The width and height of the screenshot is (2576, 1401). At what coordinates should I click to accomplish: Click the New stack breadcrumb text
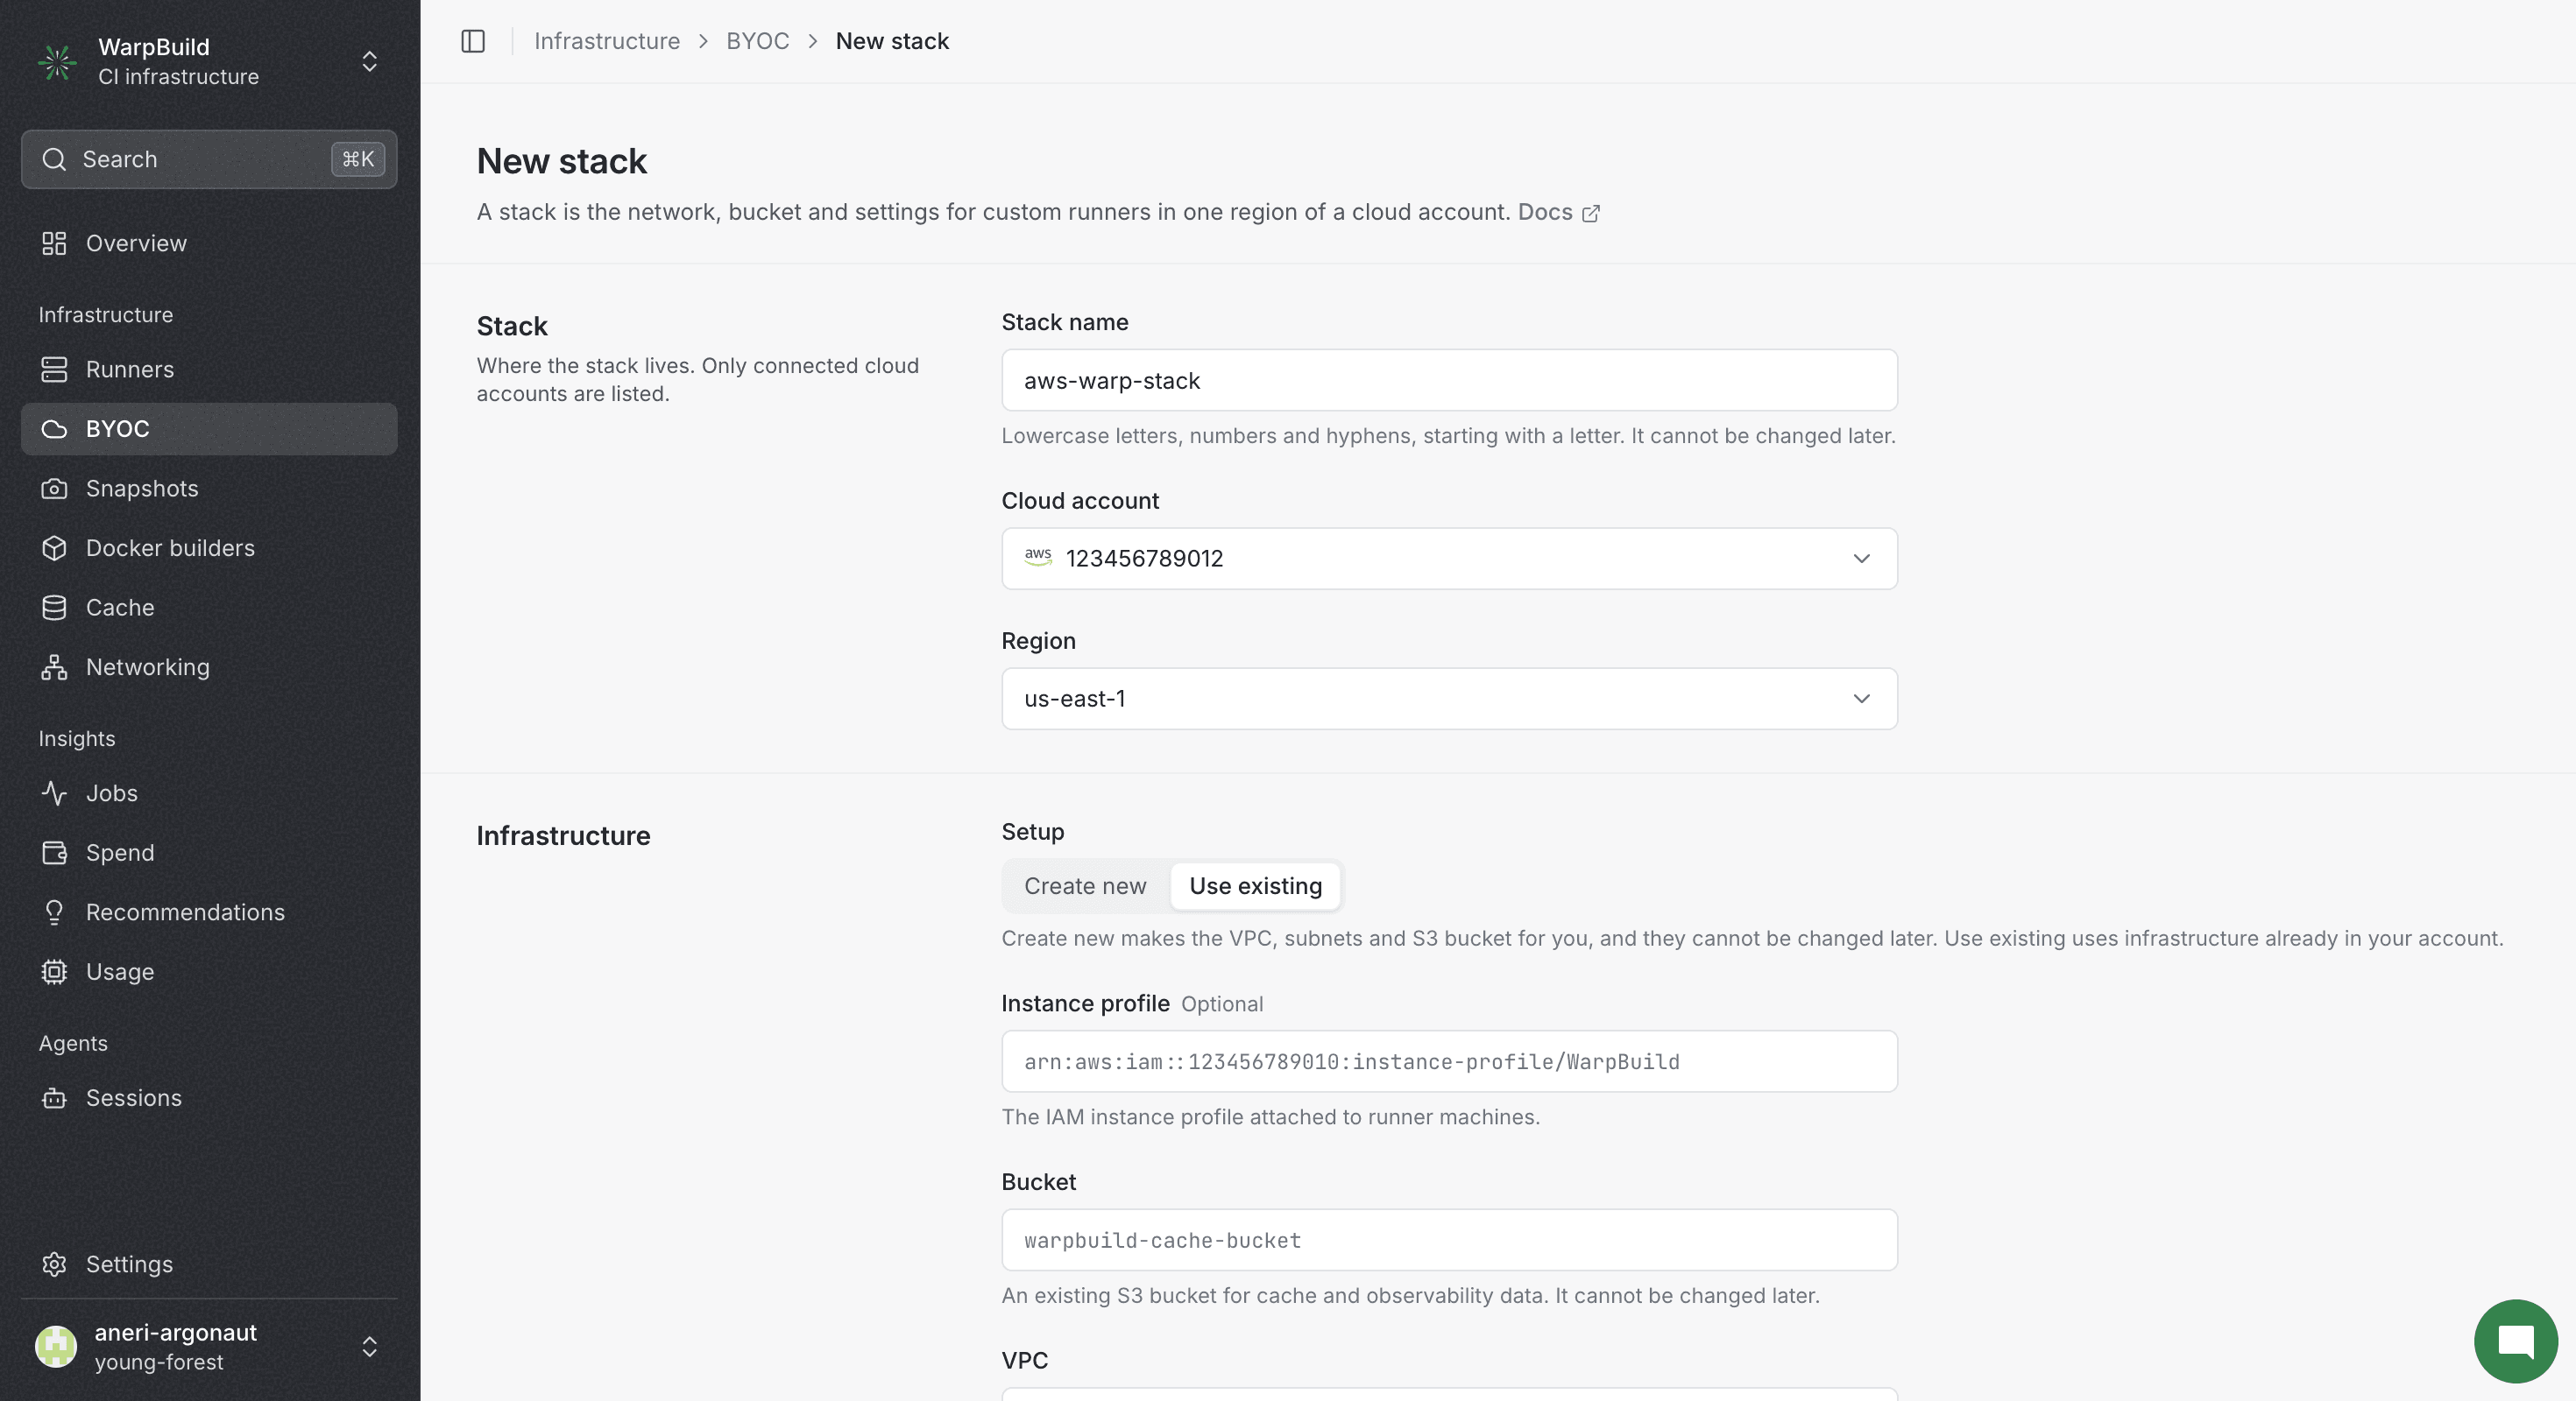coord(892,41)
